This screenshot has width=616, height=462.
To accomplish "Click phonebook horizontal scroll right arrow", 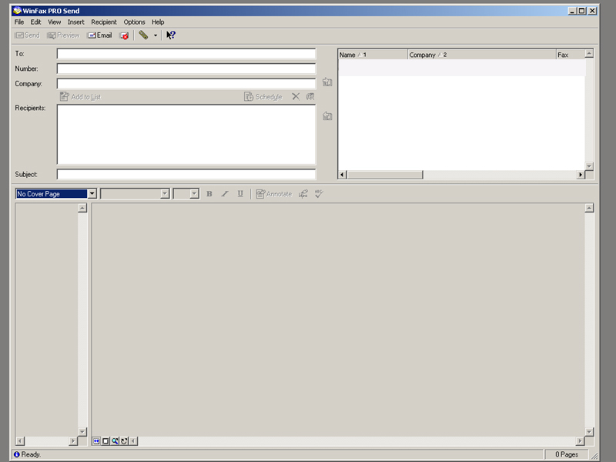I will (581, 175).
